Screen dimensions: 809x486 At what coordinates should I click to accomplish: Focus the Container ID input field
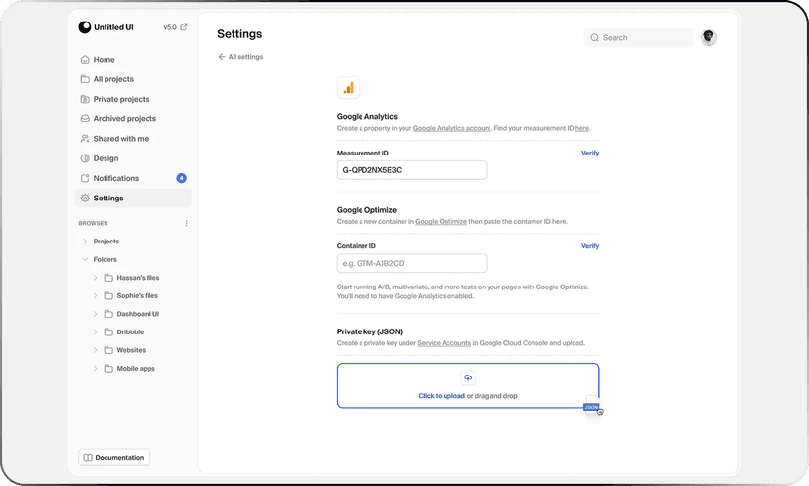(411, 263)
